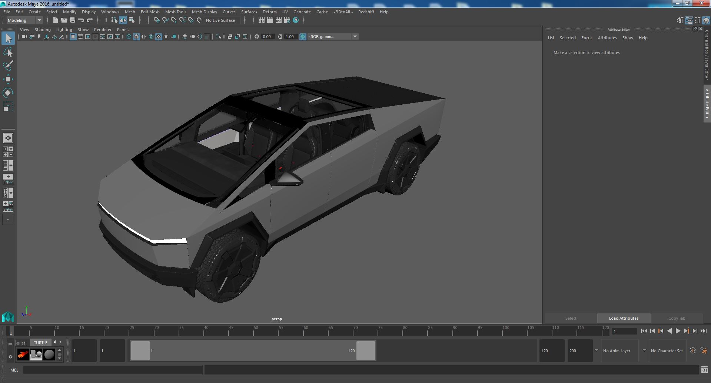
Task: Toggle Textured display checker icon
Action: click(159, 37)
